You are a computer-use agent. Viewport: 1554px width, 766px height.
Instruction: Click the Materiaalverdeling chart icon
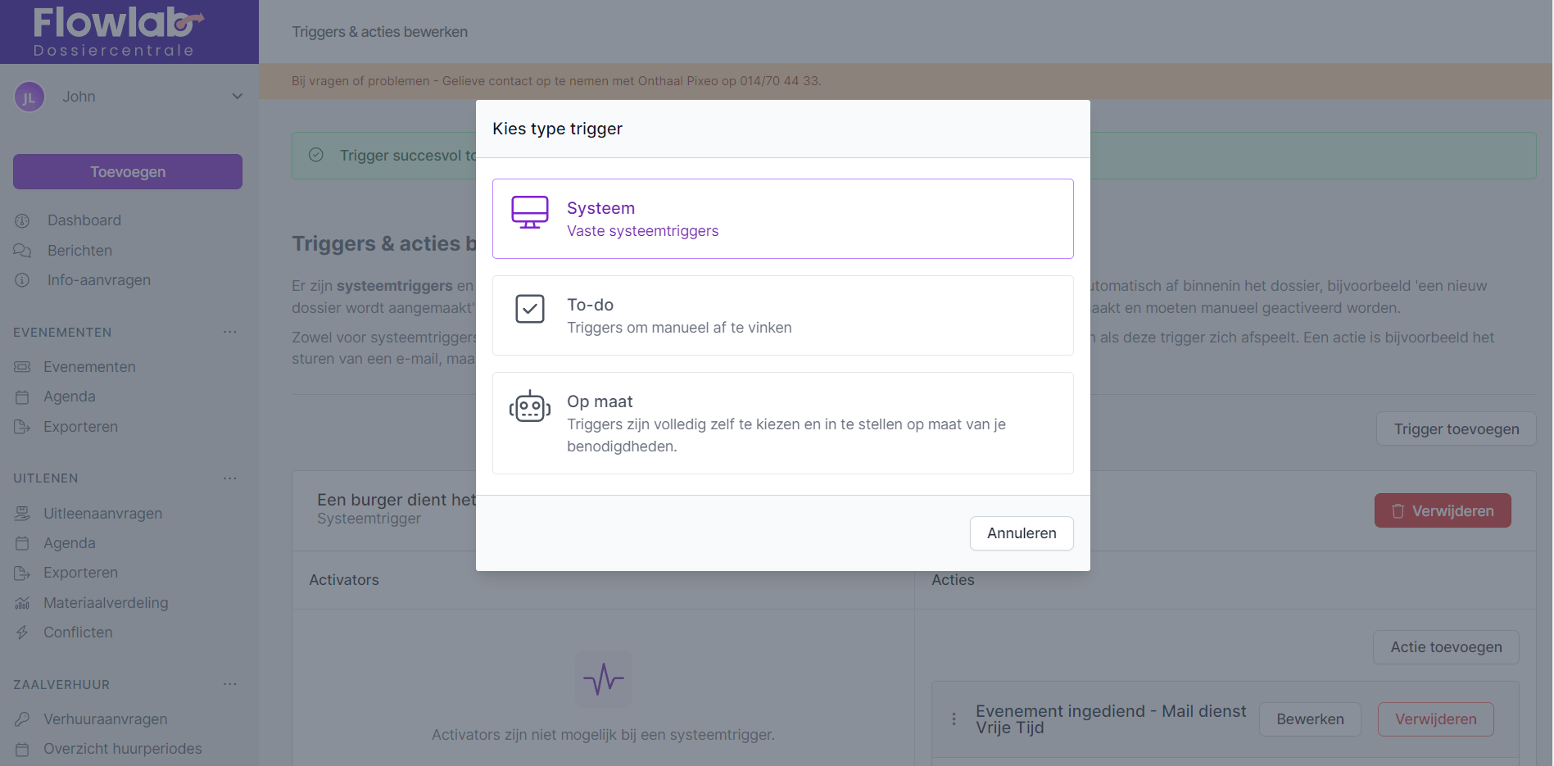pyautogui.click(x=22, y=603)
